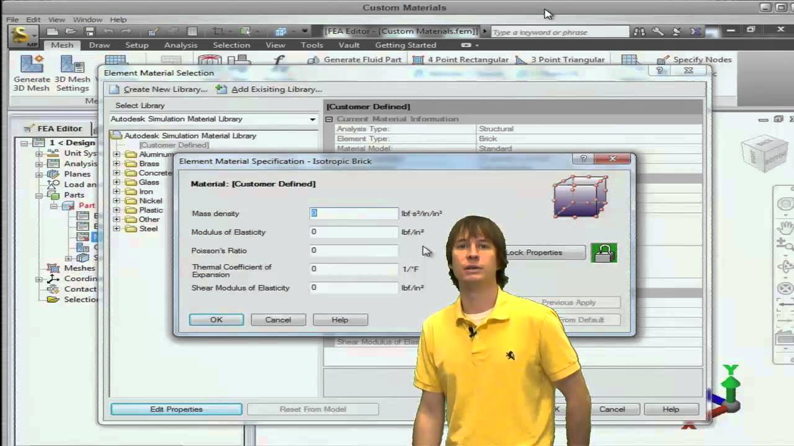
Task: Open the Selection ribbon tab
Action: pyautogui.click(x=231, y=45)
